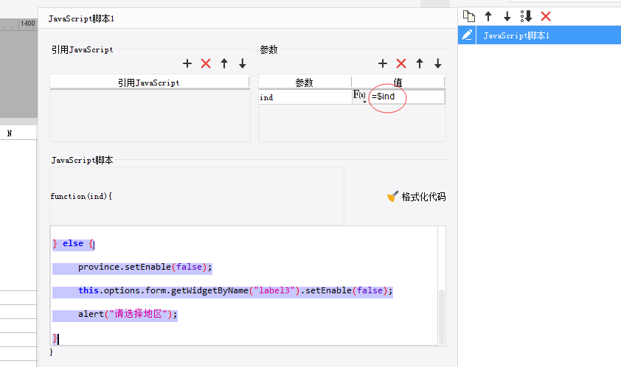Copy the event using the duplicate icon

tap(469, 16)
